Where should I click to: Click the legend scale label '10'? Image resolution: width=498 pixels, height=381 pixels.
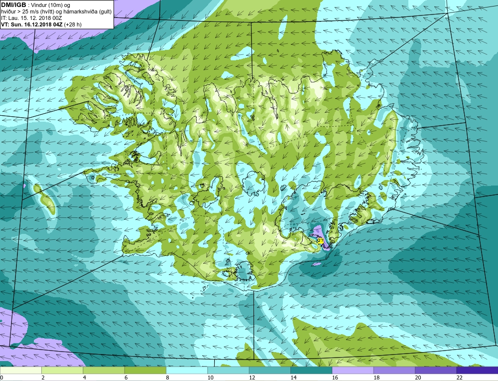[x=210, y=378]
